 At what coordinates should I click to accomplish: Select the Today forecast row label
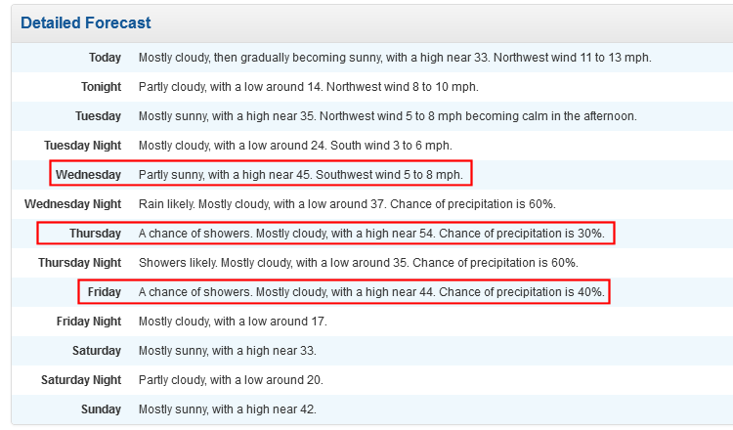point(106,58)
